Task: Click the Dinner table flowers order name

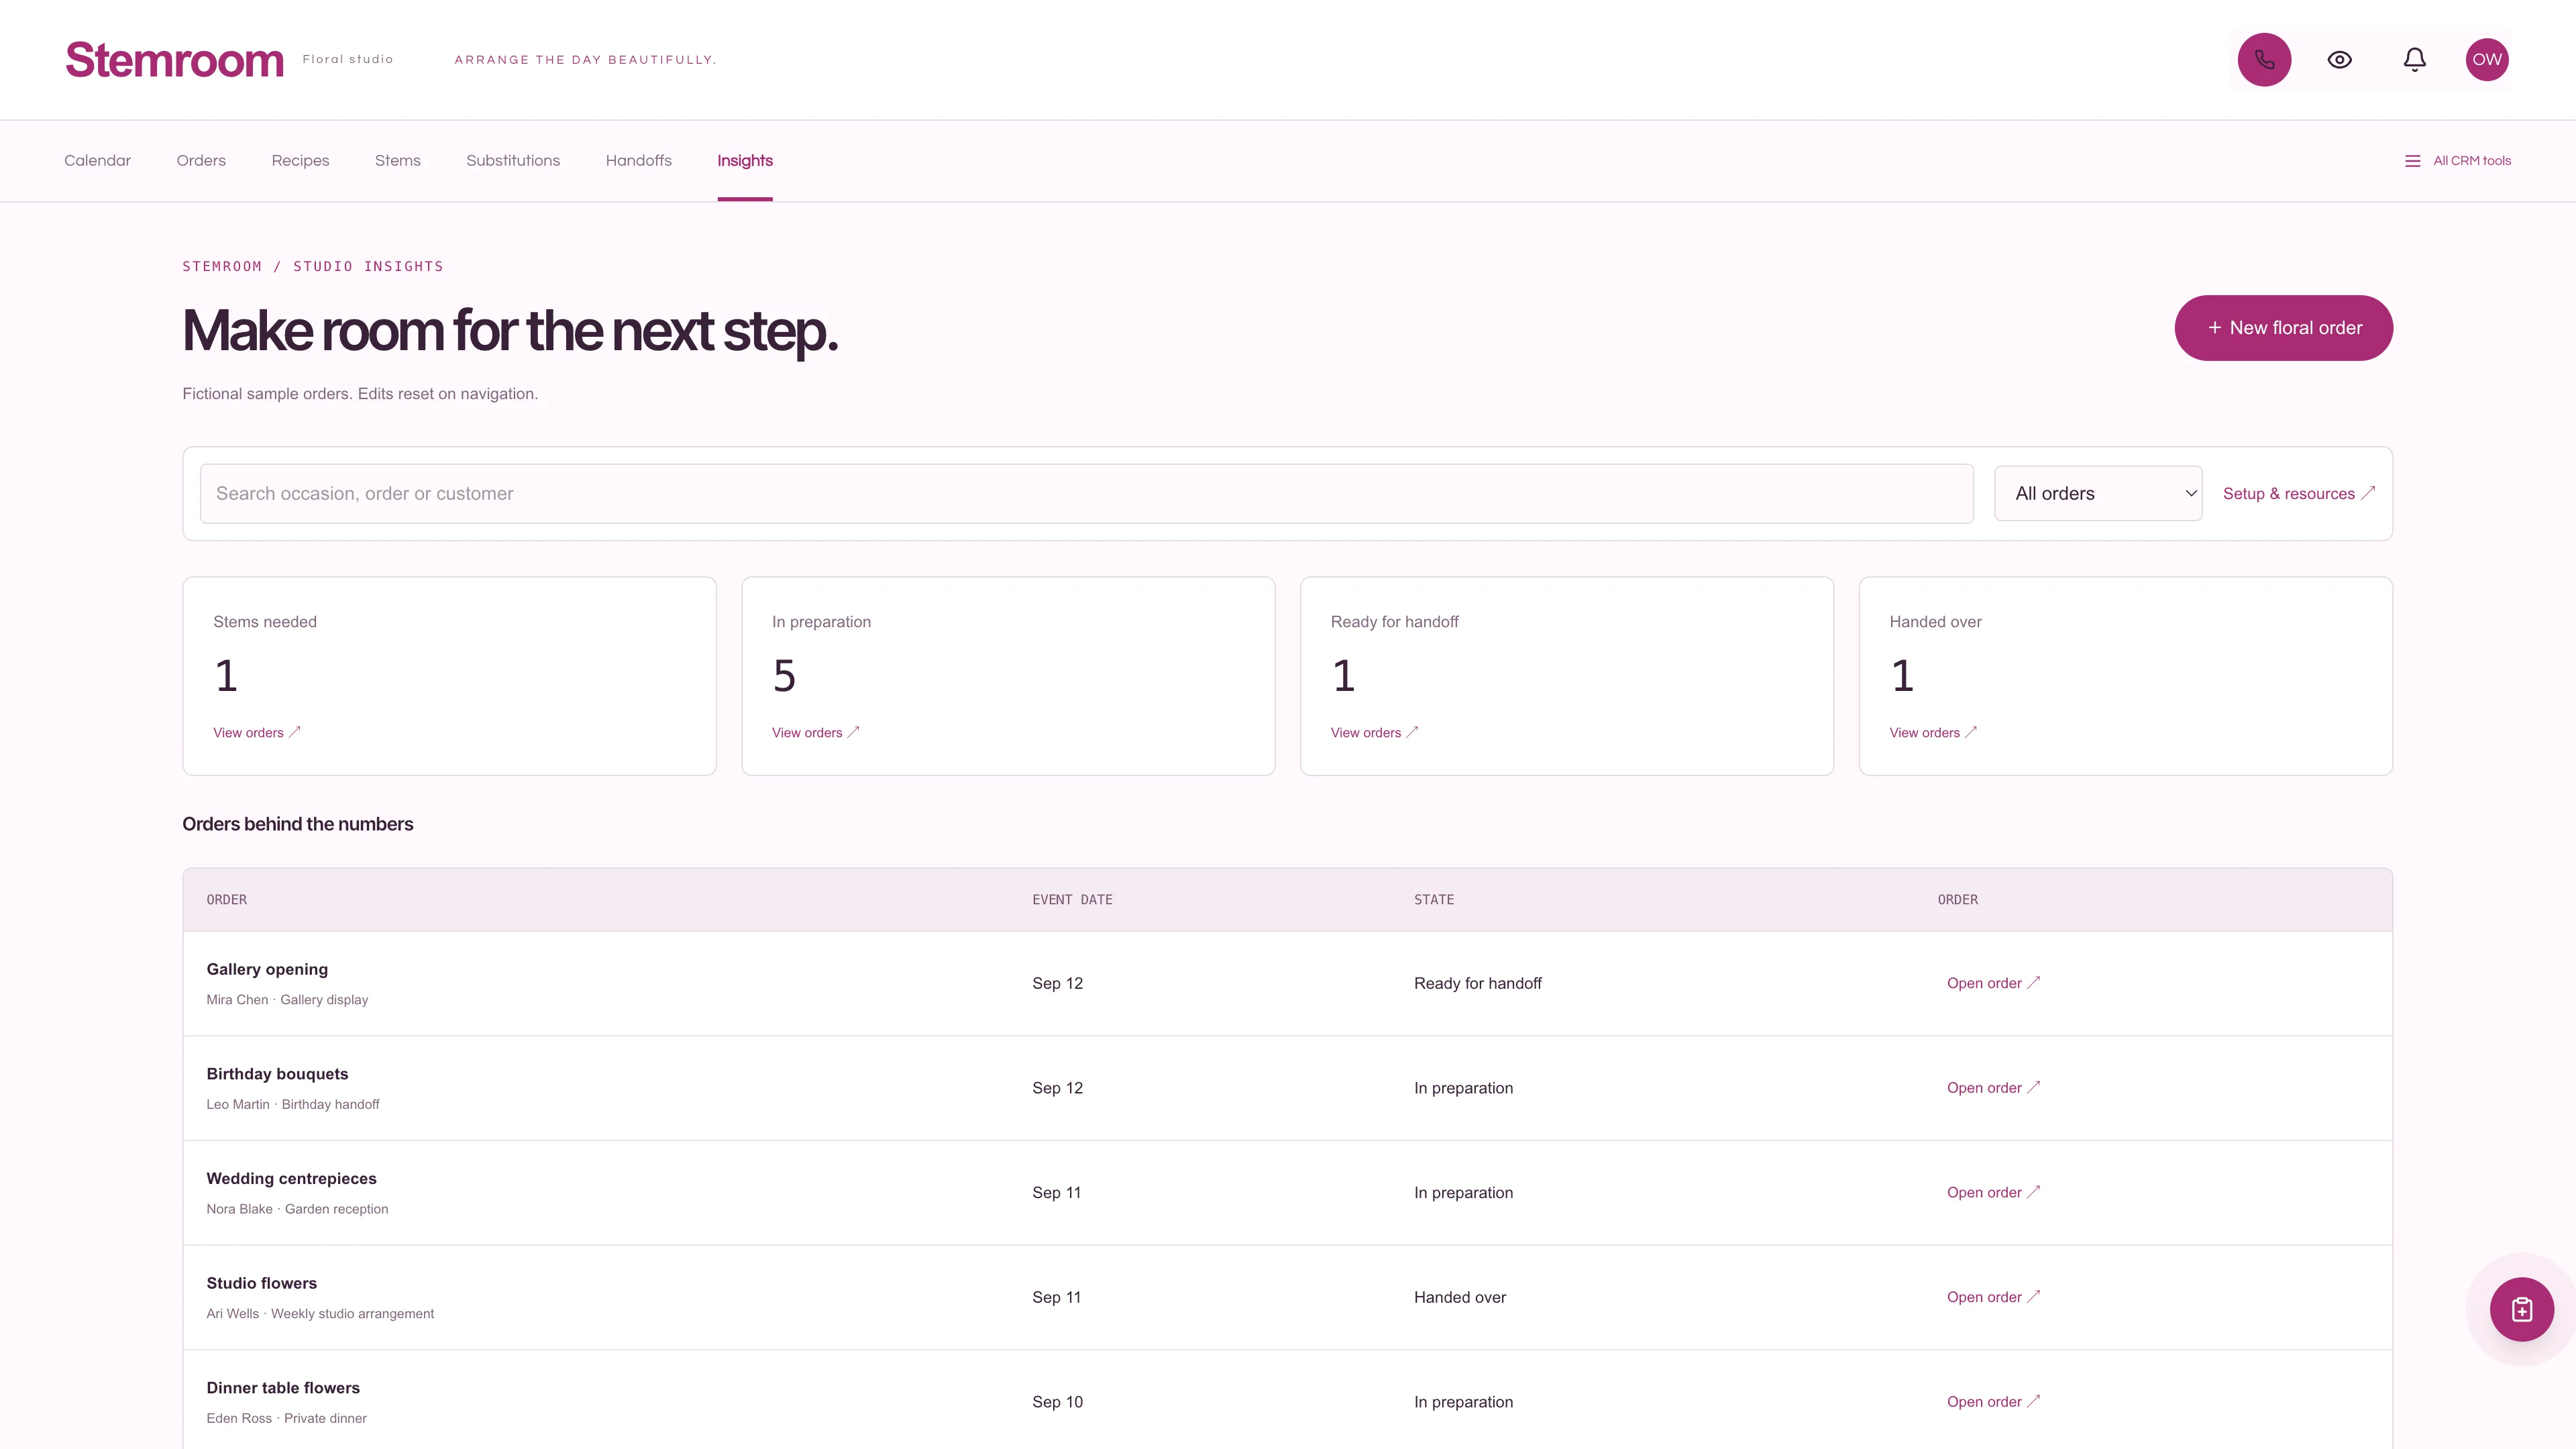Action: (x=283, y=1388)
